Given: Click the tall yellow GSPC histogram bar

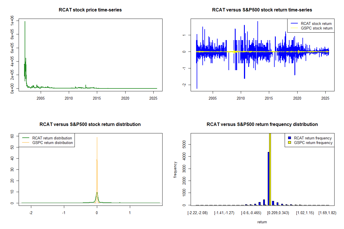Looking at the screenshot, I should pyautogui.click(x=270, y=172).
